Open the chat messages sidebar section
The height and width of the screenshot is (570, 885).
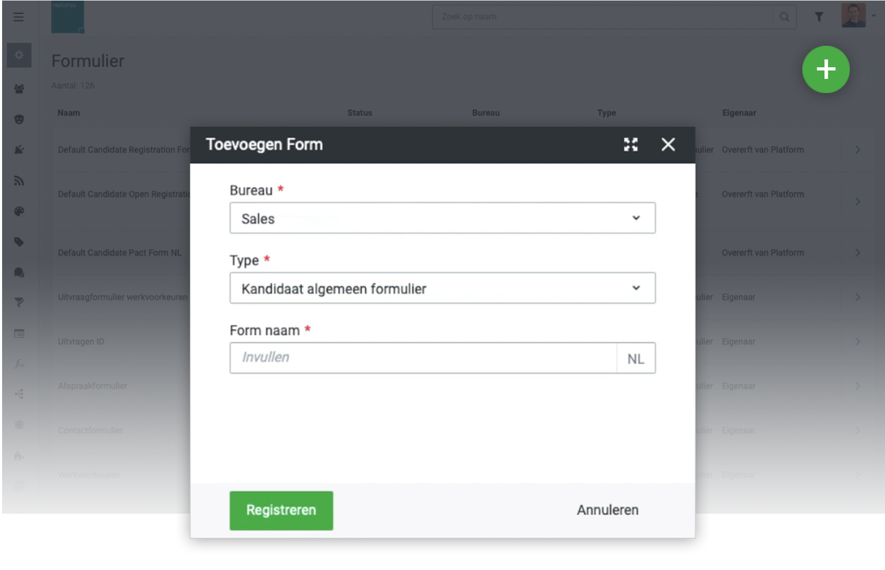pos(19,272)
